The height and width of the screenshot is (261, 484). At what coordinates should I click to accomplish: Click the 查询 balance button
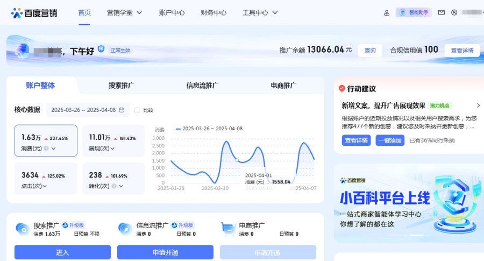[x=370, y=50]
